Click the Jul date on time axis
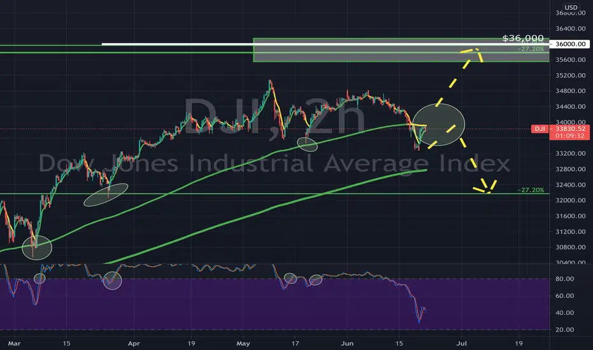This screenshot has height=350, width=593. (x=461, y=344)
